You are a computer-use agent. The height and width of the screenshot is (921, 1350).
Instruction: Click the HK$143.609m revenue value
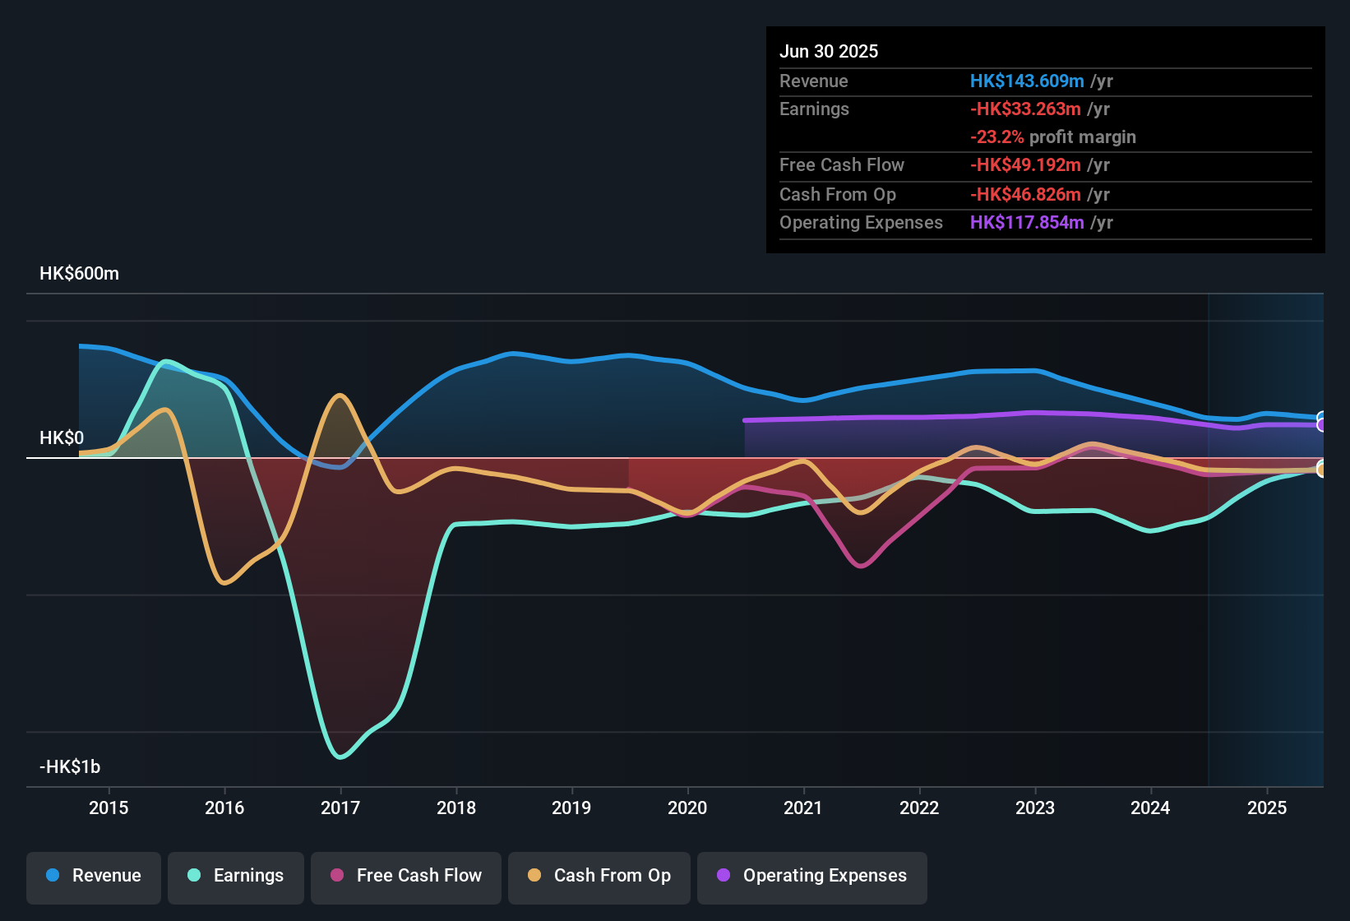click(1026, 81)
